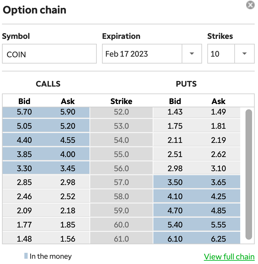Click the 1.48 call bid at strike 61.0
258x264 pixels.
point(24,239)
